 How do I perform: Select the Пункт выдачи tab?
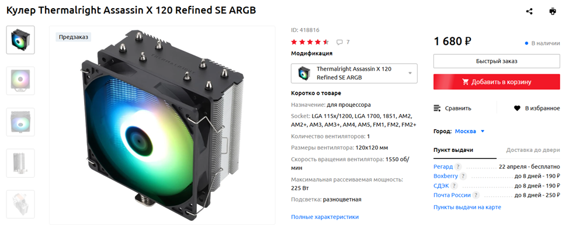pos(453,150)
